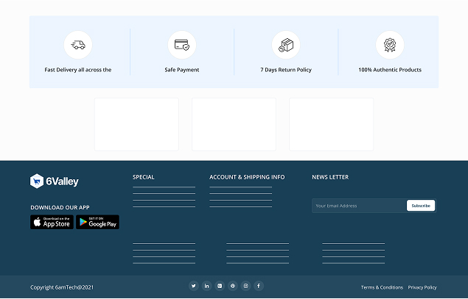Click the ACCOUNT & SHIPPING INFO heading

[247, 177]
